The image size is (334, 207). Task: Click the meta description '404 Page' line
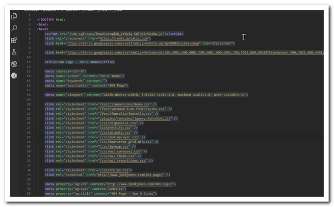[x=86, y=85]
